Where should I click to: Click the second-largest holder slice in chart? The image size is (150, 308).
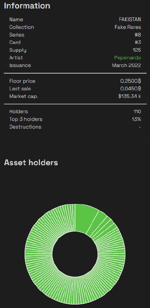click(x=97, y=224)
